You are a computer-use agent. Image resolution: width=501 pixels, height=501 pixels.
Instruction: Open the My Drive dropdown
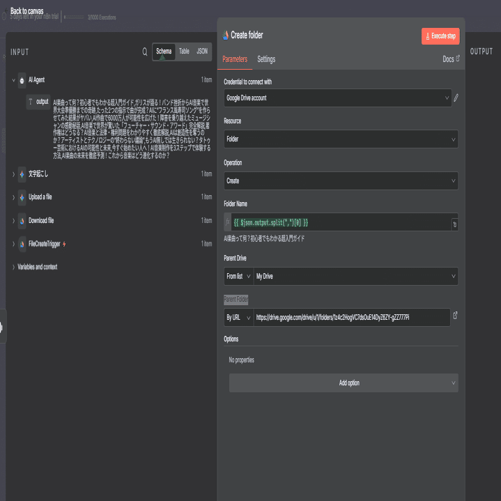[x=355, y=277]
